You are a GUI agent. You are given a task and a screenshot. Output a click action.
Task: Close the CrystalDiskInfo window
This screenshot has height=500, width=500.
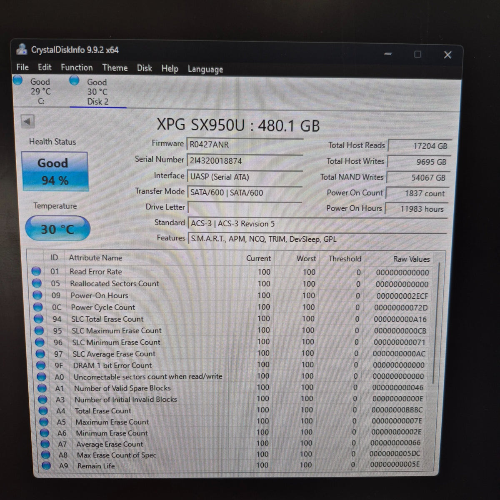[x=447, y=55]
